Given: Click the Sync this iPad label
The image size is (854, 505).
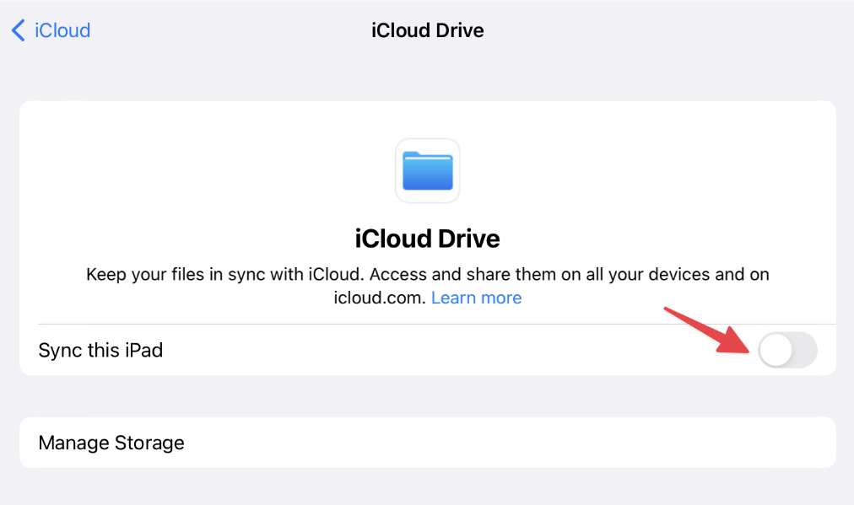Looking at the screenshot, I should point(100,350).
